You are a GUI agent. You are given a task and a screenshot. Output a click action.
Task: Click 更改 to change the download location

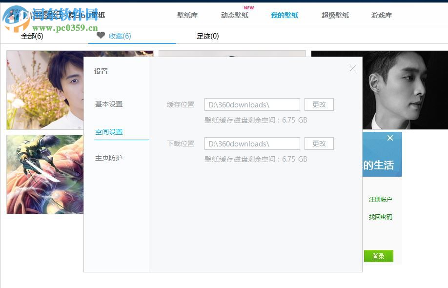coord(319,144)
